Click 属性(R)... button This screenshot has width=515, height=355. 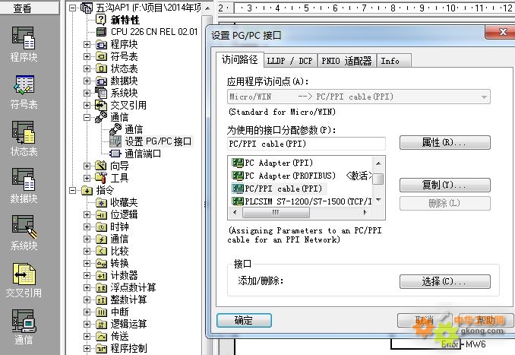click(444, 143)
